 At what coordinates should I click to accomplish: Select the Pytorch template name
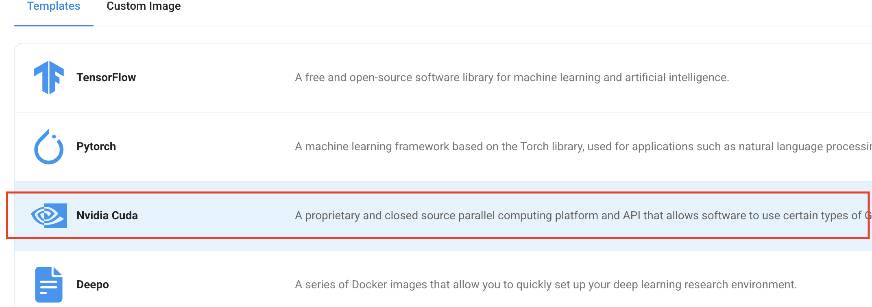click(96, 147)
